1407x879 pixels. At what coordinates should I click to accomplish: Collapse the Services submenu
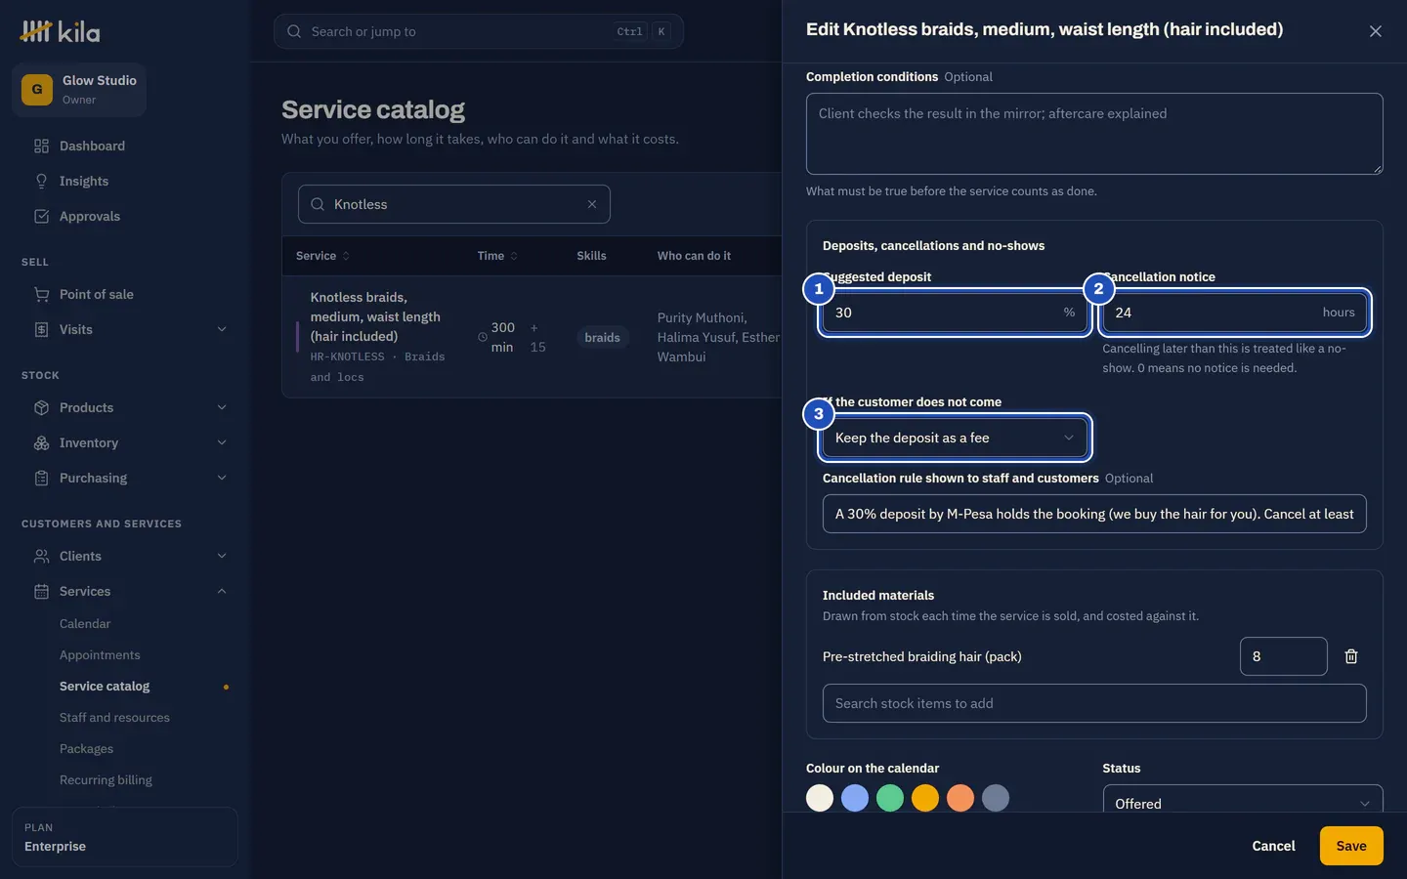(x=222, y=592)
